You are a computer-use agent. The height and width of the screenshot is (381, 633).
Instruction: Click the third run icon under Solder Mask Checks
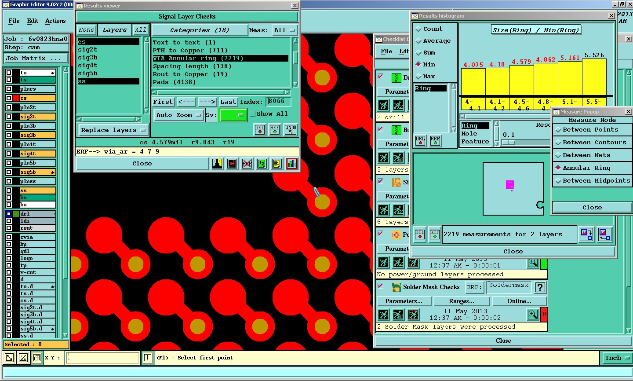click(x=413, y=315)
